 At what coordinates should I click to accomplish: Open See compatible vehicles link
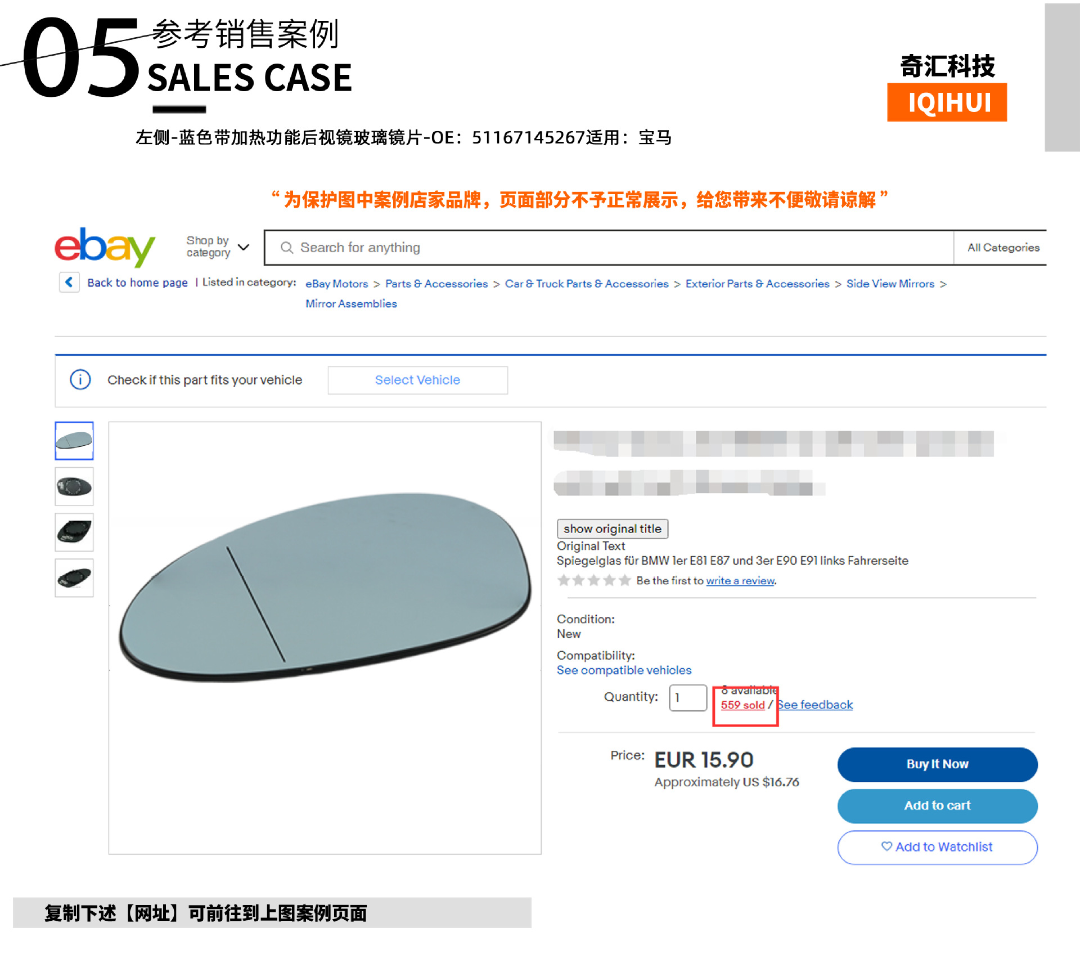tap(624, 670)
